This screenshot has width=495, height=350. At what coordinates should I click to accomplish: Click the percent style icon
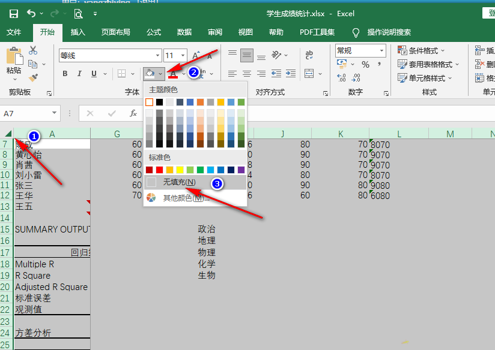pyautogui.click(x=365, y=64)
